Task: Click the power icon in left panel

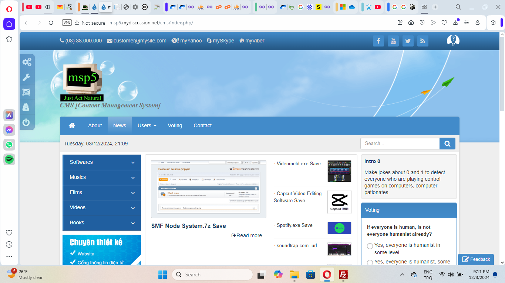Action: [26, 122]
